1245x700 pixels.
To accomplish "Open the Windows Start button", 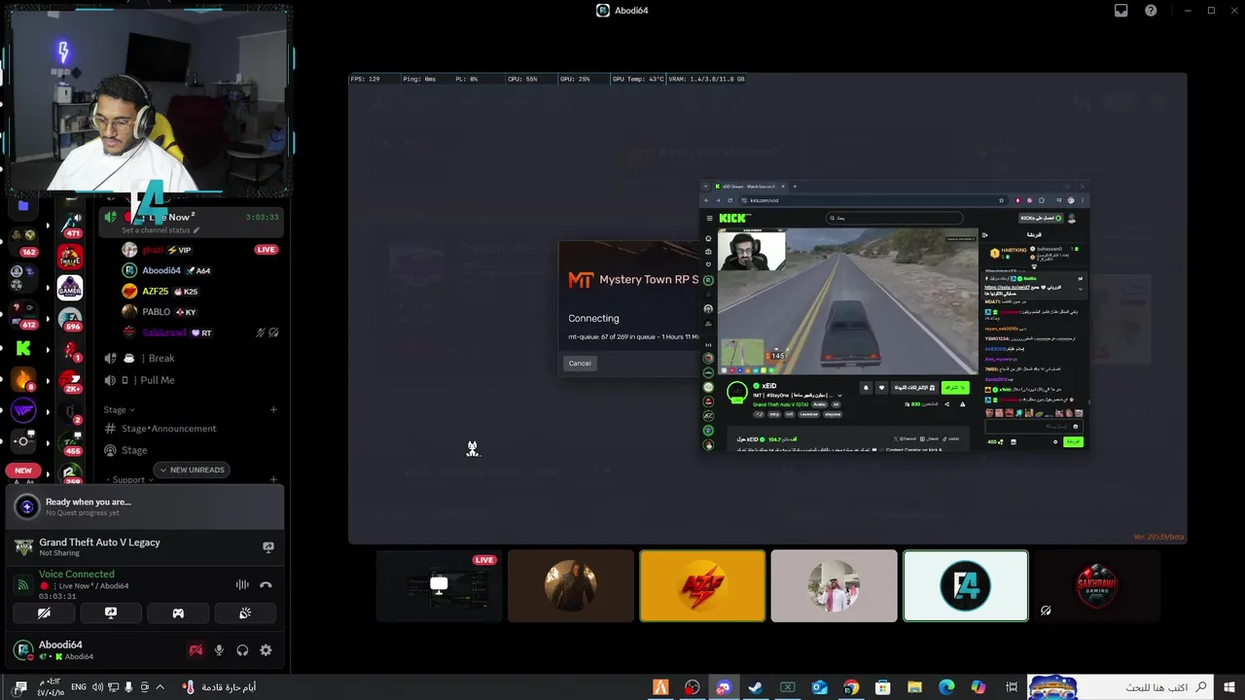I will pos(1228,687).
